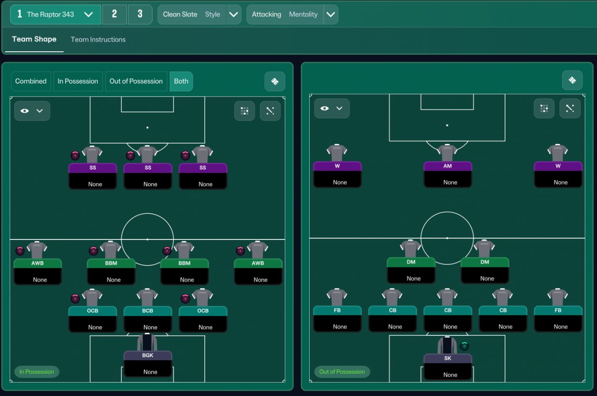Click the round role icon beside left AWB
This screenshot has height=396, width=597.
[x=20, y=251]
